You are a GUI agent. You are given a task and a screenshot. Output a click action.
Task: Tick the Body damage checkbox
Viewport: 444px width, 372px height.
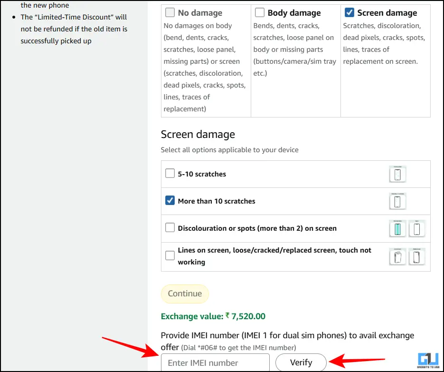pos(259,13)
